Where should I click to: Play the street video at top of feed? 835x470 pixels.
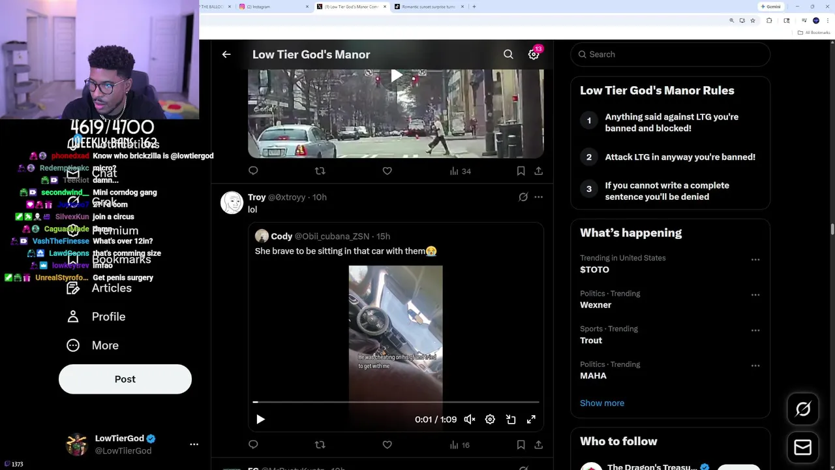396,76
